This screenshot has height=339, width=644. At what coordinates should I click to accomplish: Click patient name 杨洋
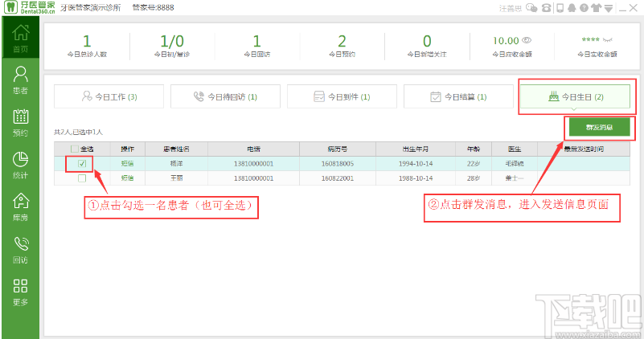[x=177, y=164]
